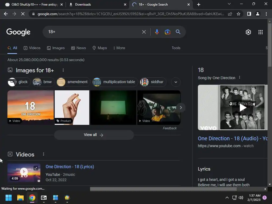
Task: Click the address bar URL
Action: (131, 14)
